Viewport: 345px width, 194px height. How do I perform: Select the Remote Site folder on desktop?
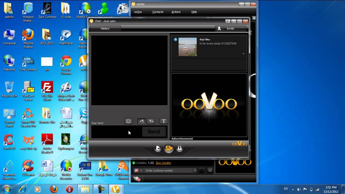47,116
